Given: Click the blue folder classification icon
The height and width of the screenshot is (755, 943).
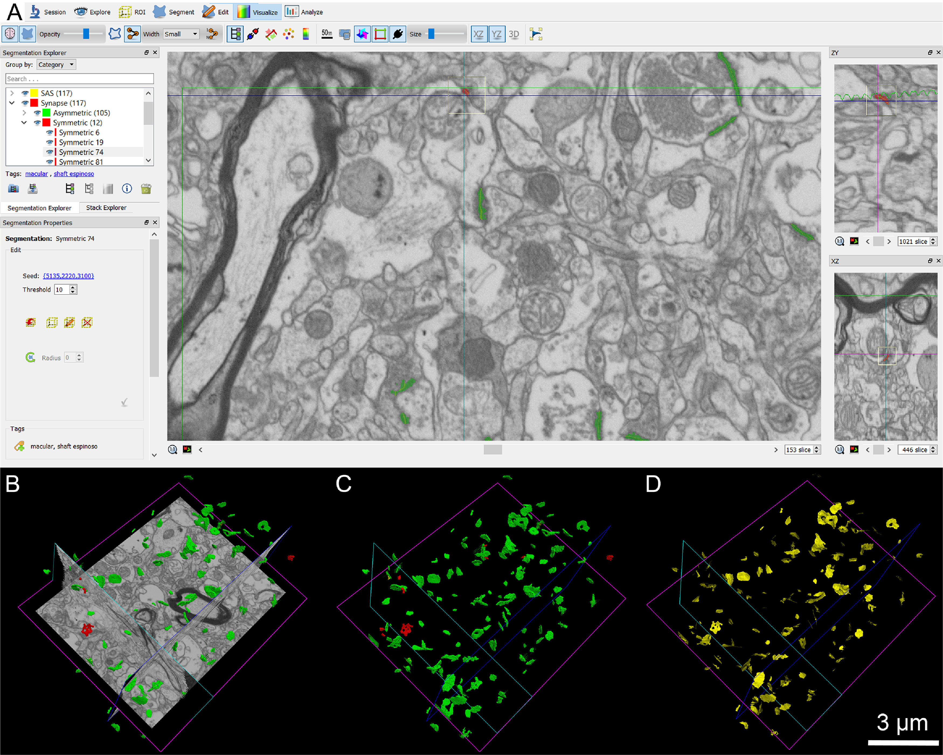Looking at the screenshot, I should tap(13, 189).
